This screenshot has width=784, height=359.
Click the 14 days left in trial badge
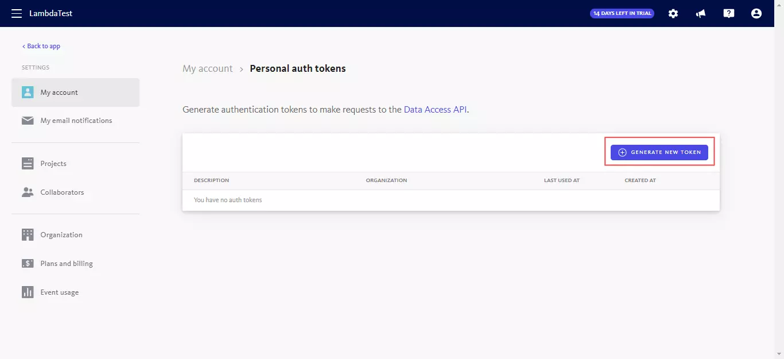click(x=622, y=13)
